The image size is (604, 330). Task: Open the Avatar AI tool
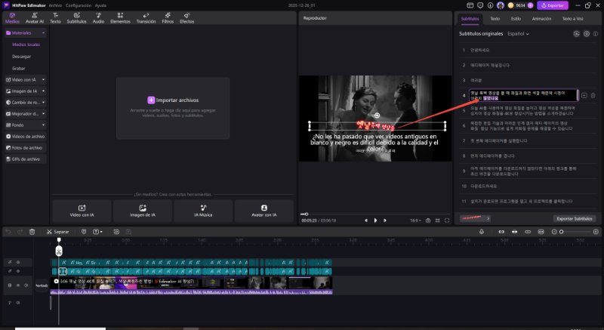(x=34, y=18)
